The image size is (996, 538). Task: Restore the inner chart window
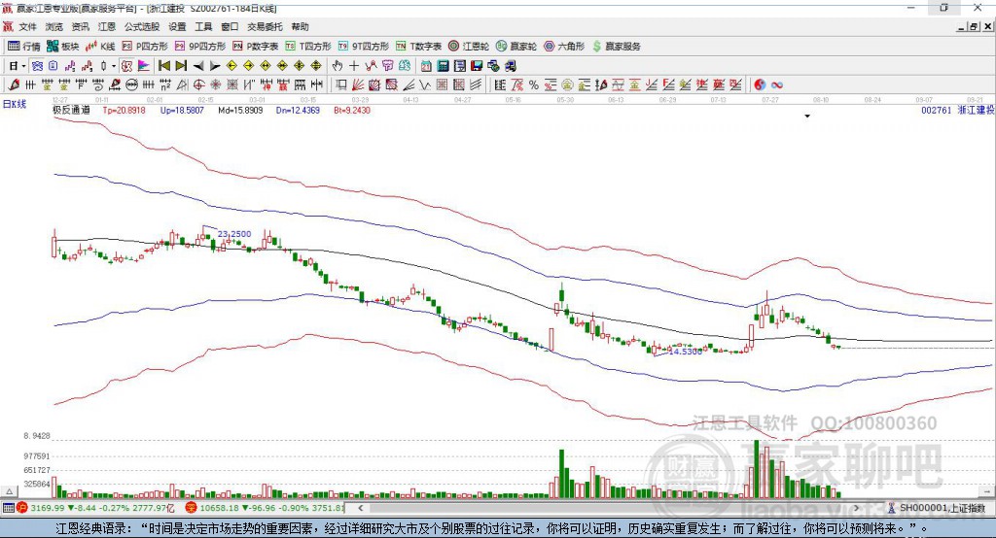[x=975, y=26]
